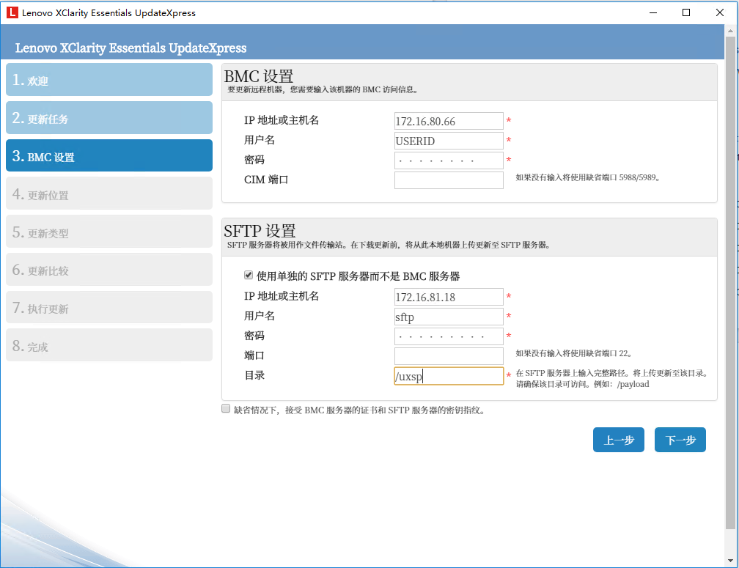The image size is (739, 568).
Task: Select step 8 完成
Action: pos(109,345)
